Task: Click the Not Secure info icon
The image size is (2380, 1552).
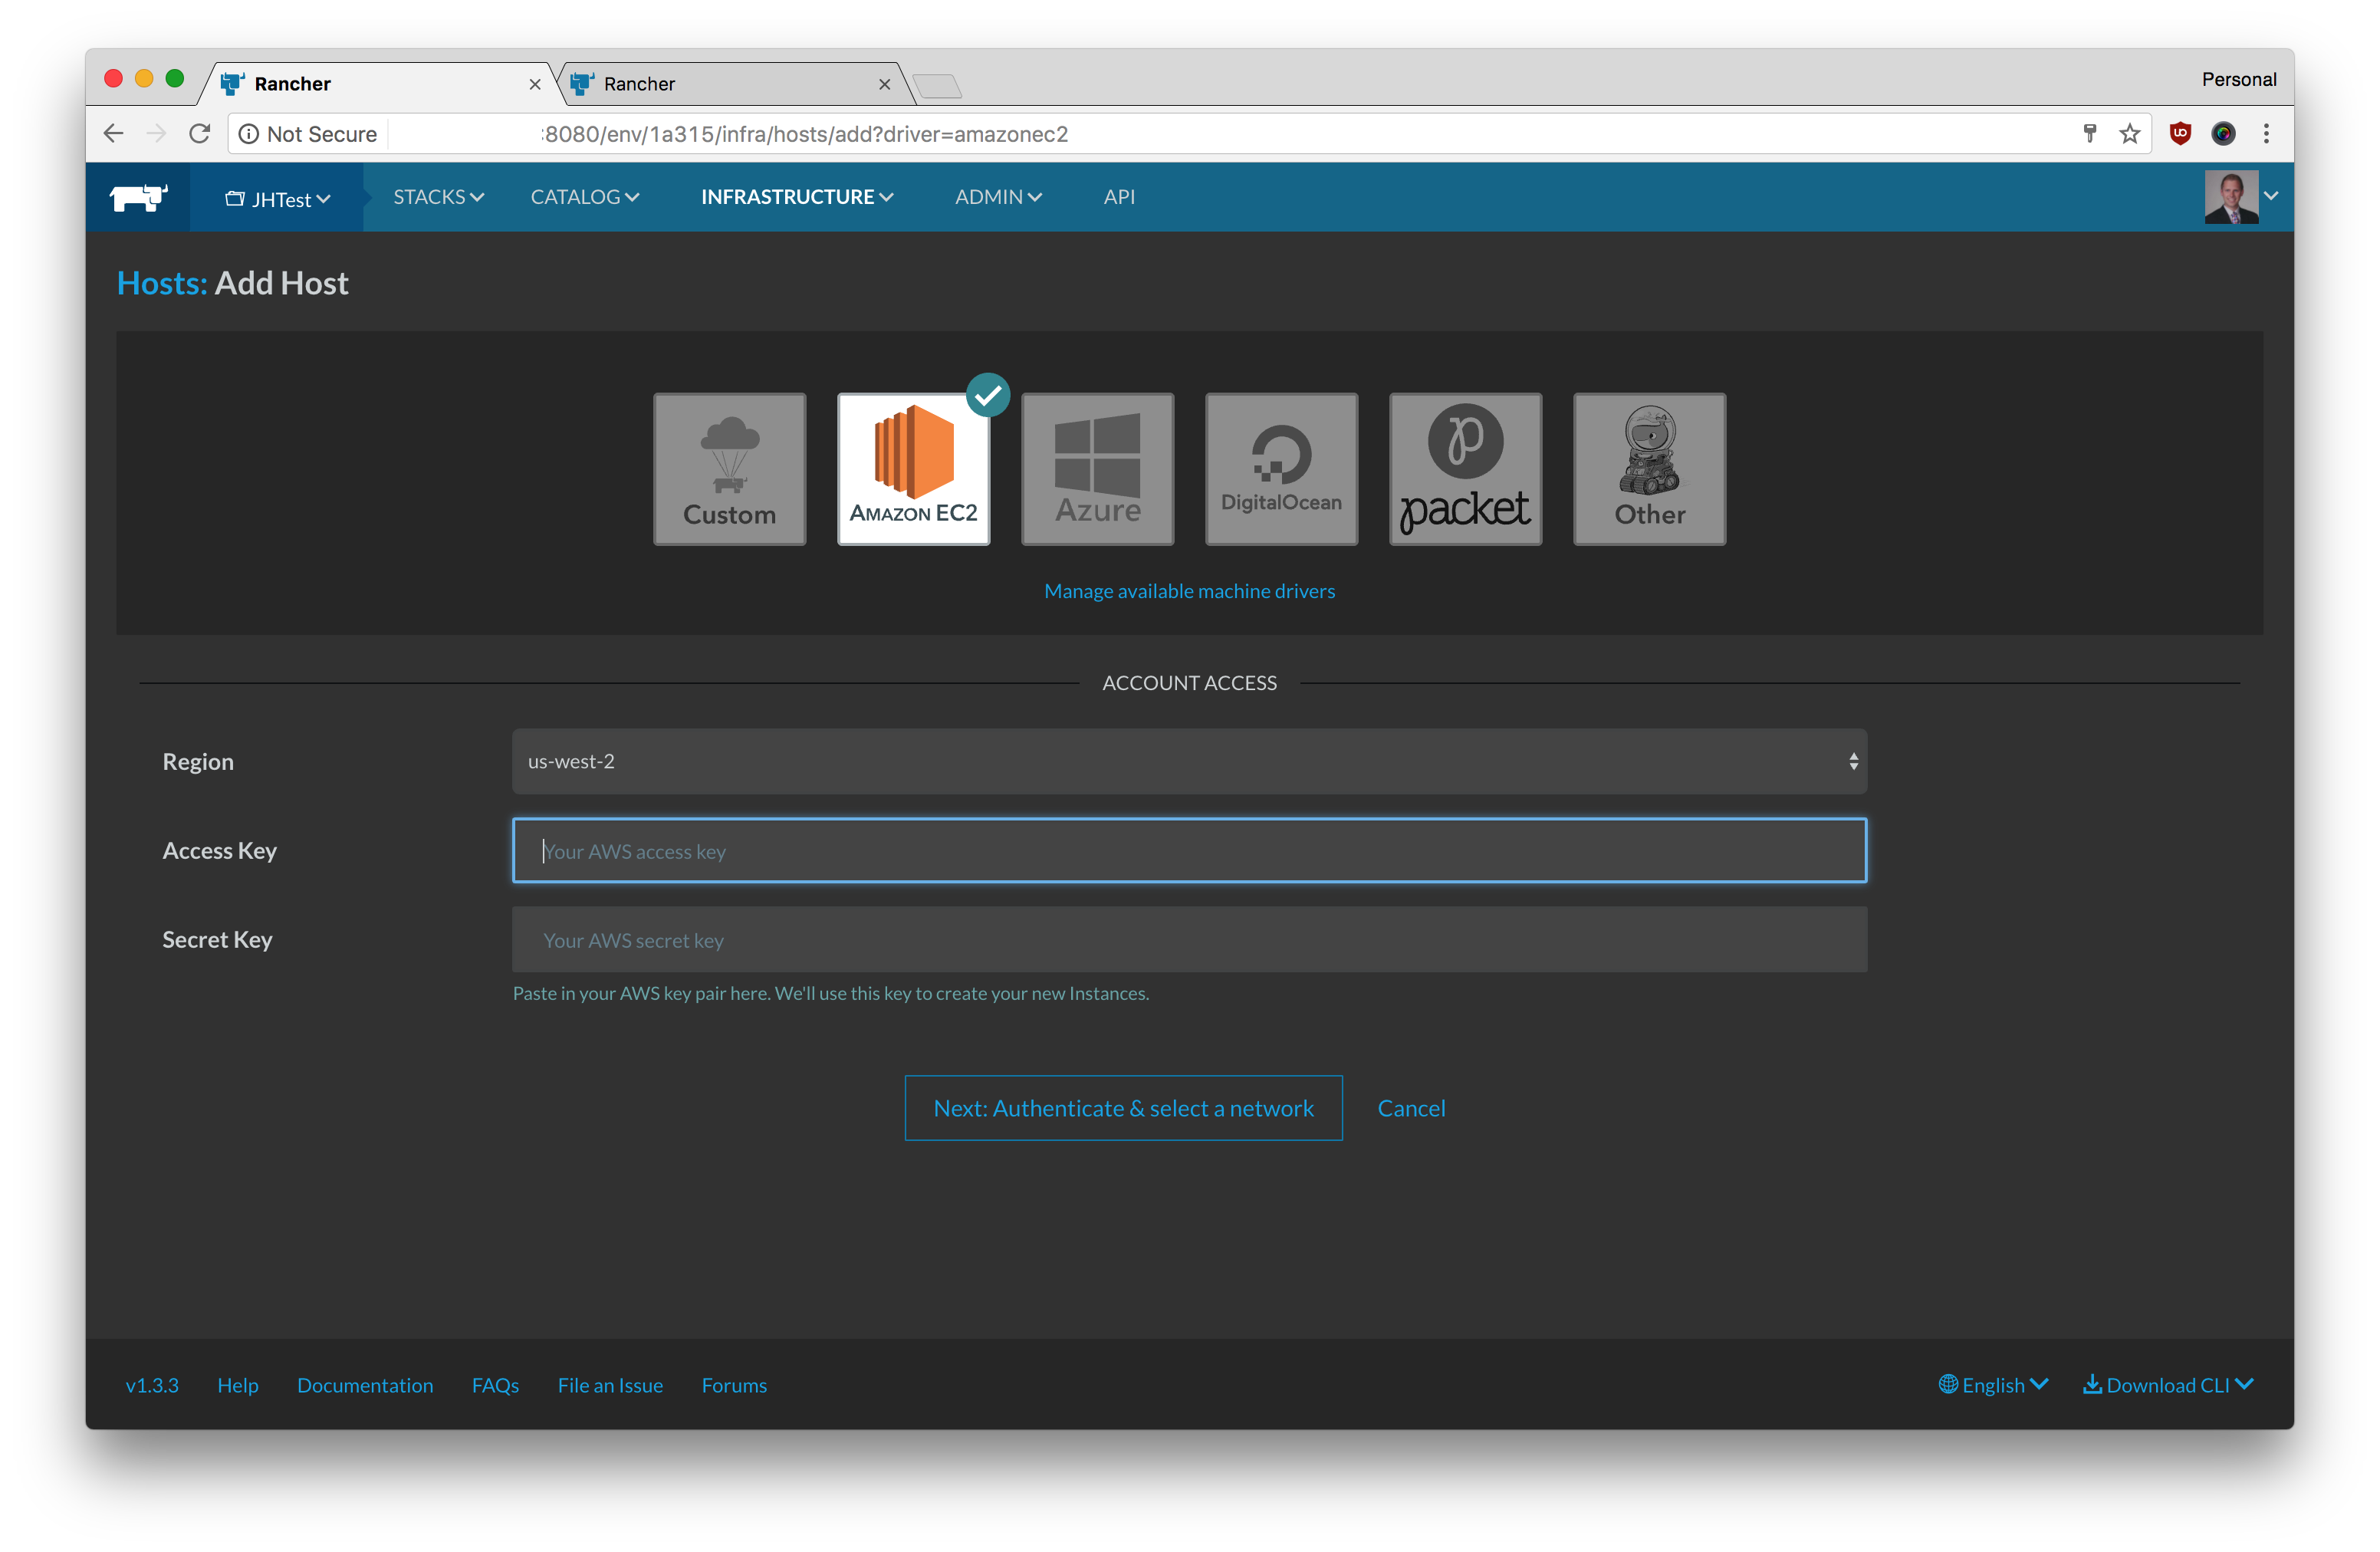Action: [249, 134]
